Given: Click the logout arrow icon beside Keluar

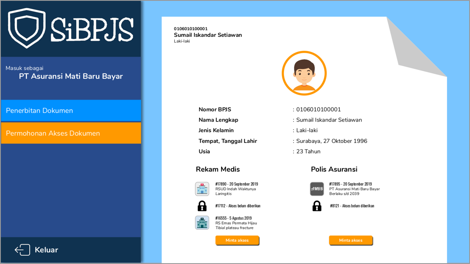Looking at the screenshot, I should (x=23, y=250).
